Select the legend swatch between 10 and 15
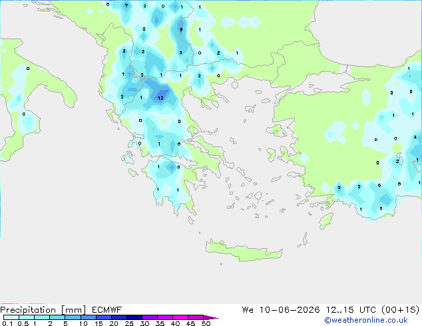The image size is (422, 326). point(88,317)
